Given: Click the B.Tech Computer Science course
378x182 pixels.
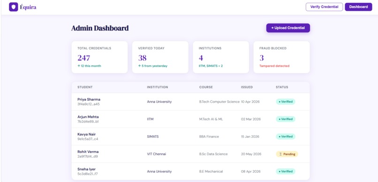Looking at the screenshot, I should pyautogui.click(x=219, y=102).
